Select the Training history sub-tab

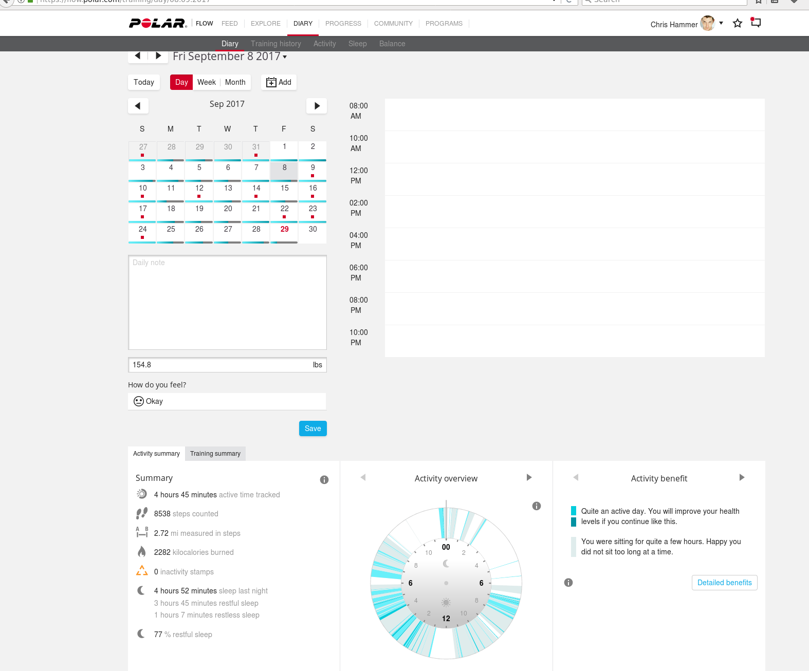click(x=276, y=44)
